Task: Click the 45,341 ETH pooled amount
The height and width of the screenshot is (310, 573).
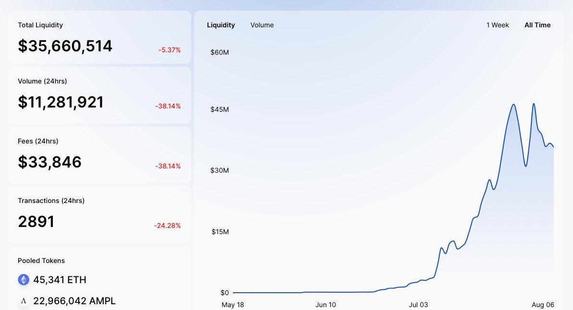Action: click(x=60, y=280)
